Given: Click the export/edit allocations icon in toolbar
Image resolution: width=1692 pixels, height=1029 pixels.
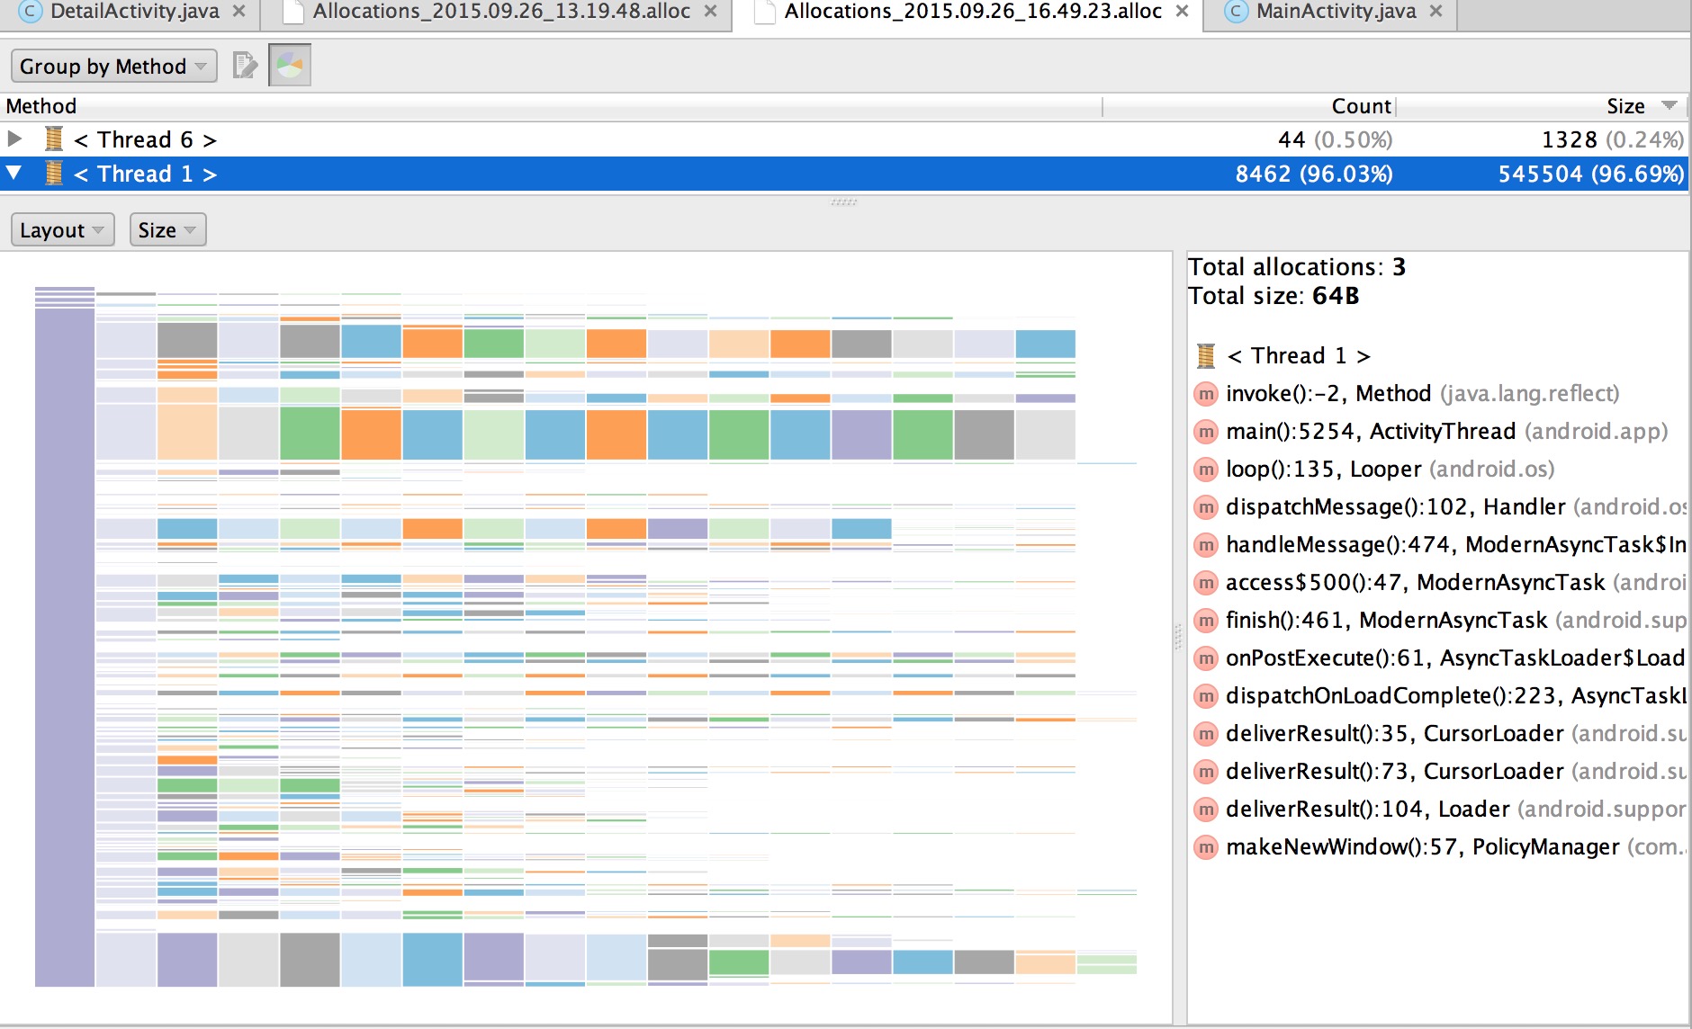Looking at the screenshot, I should [x=245, y=66].
